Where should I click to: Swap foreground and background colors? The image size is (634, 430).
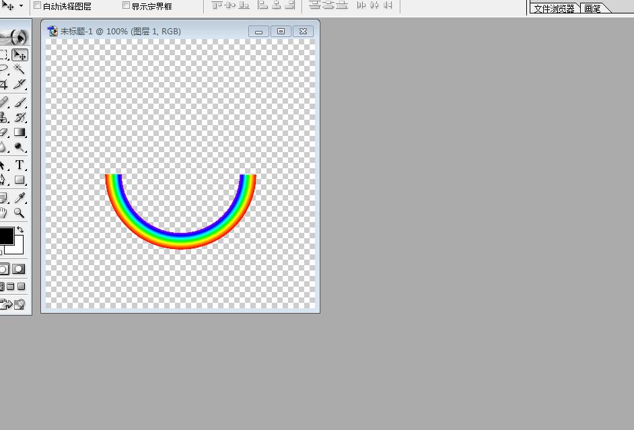[20, 229]
